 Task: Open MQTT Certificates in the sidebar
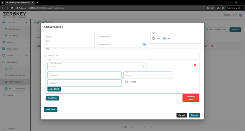pos(17,88)
